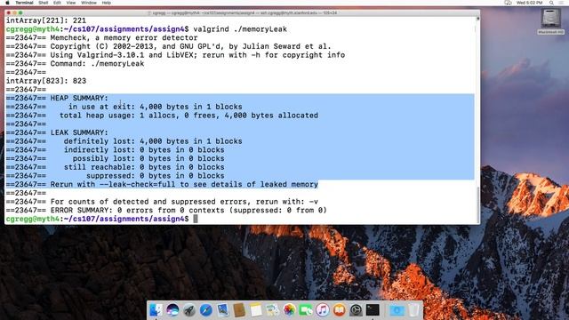Open the Edit menu
The image size is (569, 320).
point(57,3)
